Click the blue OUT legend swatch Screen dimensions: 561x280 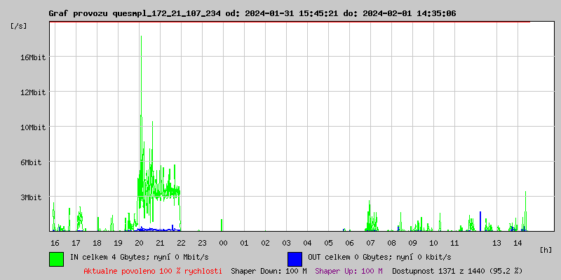click(x=295, y=258)
